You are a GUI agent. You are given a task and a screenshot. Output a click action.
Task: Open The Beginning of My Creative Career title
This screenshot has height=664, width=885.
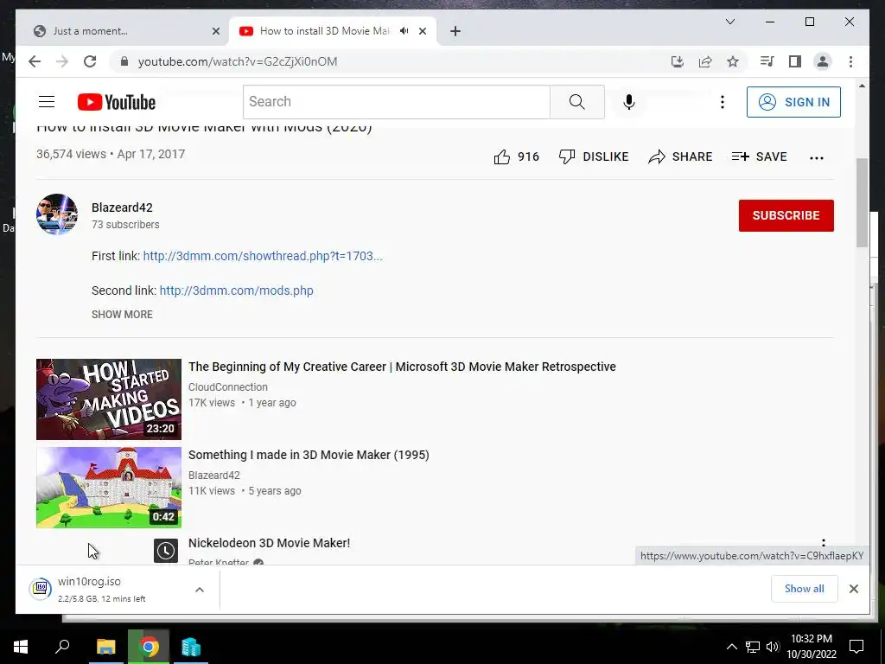402,367
